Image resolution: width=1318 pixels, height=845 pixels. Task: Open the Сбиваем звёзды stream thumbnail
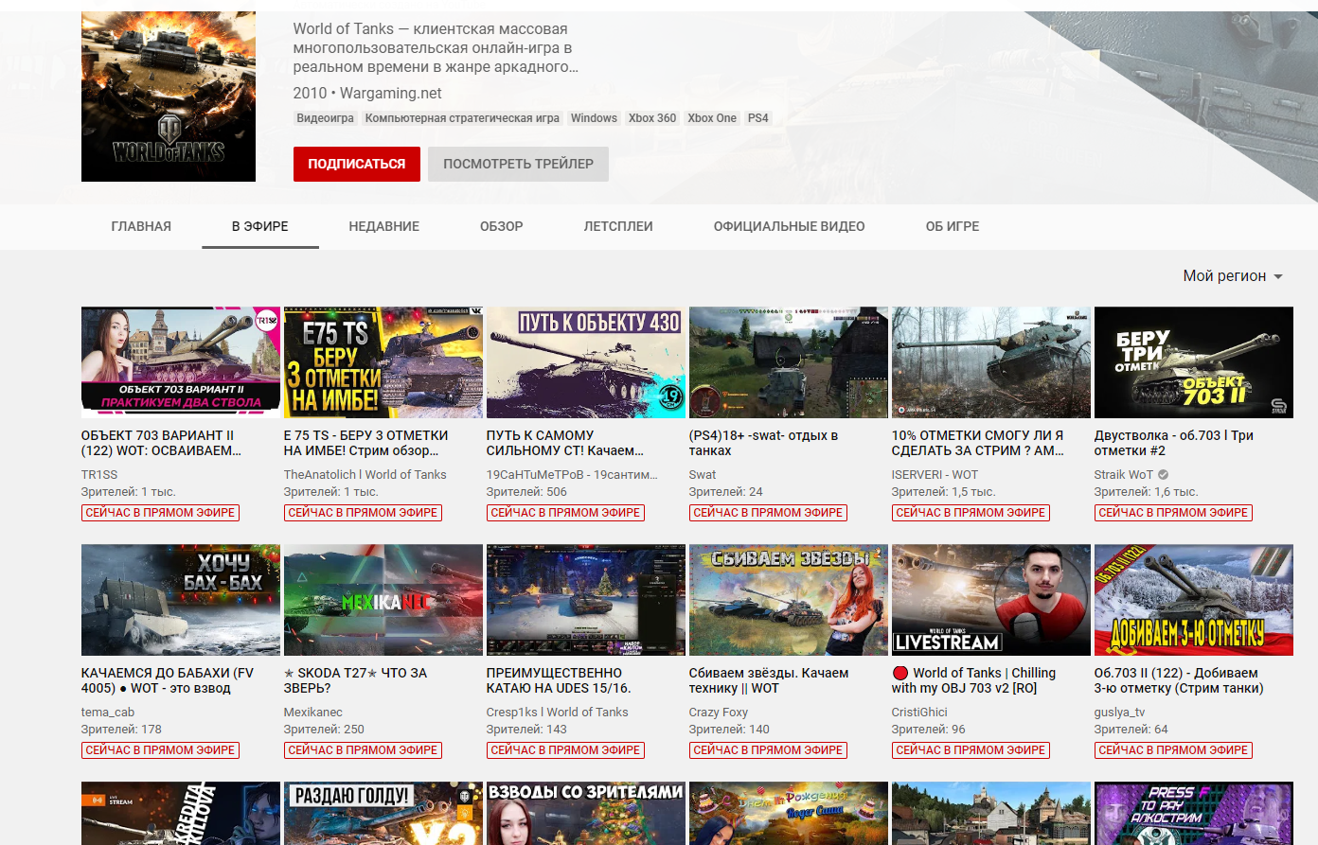(x=788, y=600)
